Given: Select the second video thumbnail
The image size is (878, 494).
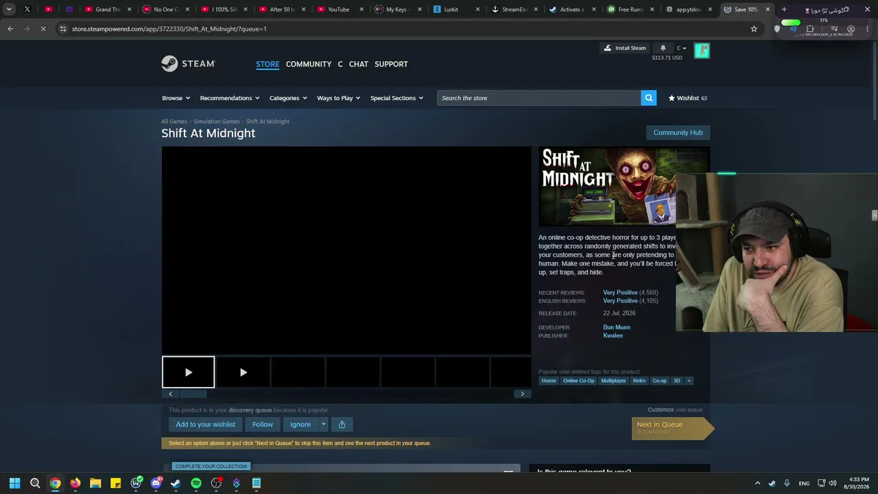Looking at the screenshot, I should [x=243, y=372].
